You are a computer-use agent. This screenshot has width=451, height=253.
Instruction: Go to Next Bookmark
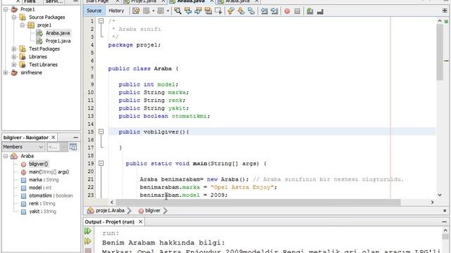click(241, 11)
